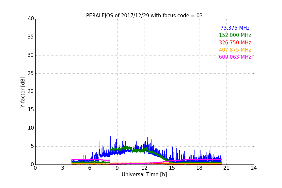The height and width of the screenshot is (188, 282).
Task: Click the x-axis tick value 6
Action: (90, 168)
